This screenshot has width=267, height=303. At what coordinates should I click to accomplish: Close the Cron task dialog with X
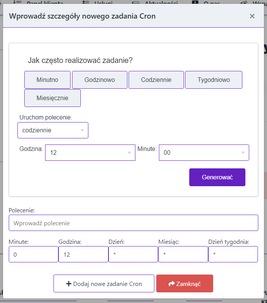point(252,16)
